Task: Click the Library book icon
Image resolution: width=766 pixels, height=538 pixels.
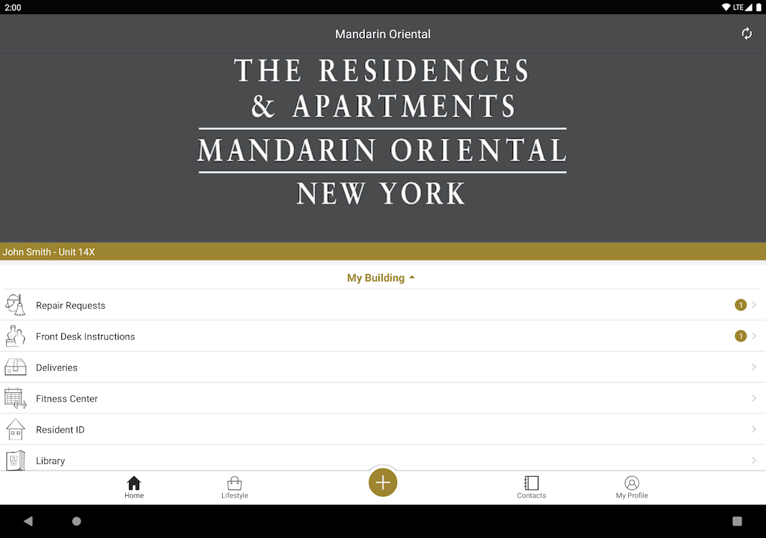Action: (15, 461)
